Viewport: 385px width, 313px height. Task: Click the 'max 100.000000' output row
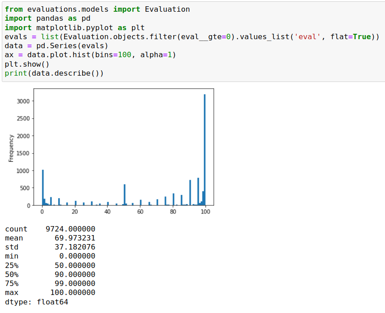pos(50,293)
